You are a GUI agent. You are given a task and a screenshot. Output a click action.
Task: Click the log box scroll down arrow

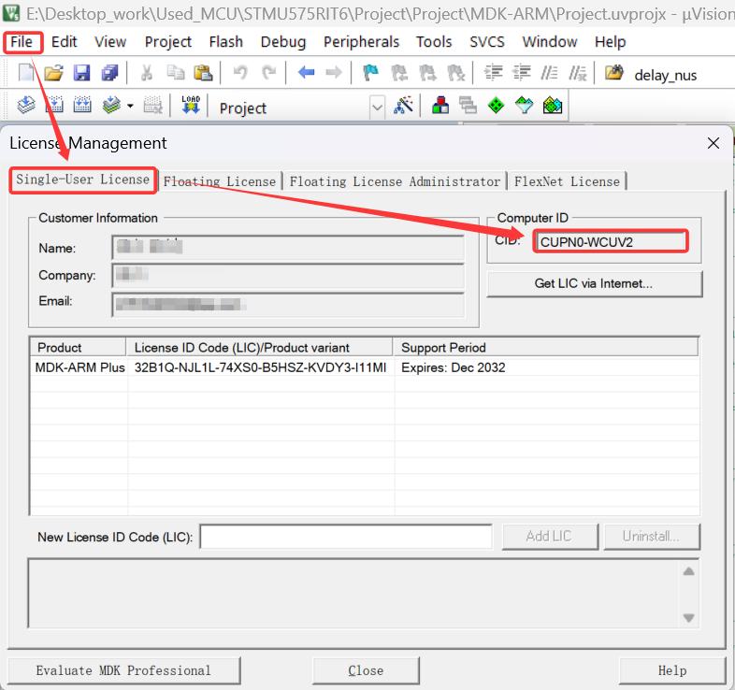[688, 618]
